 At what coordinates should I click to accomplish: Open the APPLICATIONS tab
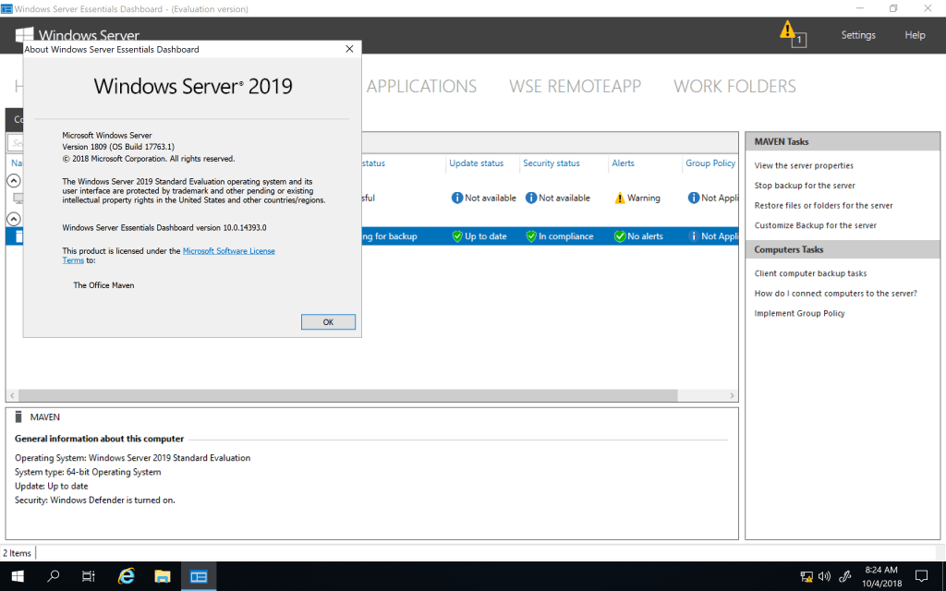[x=421, y=86]
